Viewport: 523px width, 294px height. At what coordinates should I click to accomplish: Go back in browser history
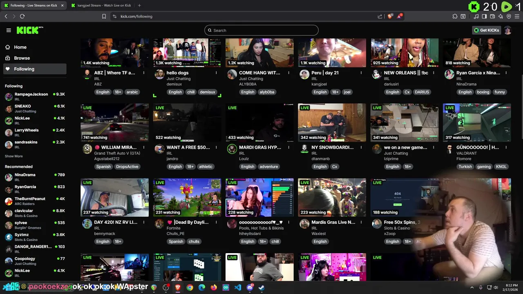pos(6,16)
